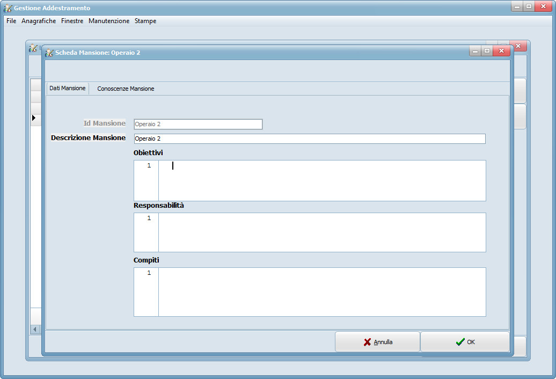556x379 pixels.
Task: Maximize the Gestione Addestramento main window
Action: tap(529, 6)
